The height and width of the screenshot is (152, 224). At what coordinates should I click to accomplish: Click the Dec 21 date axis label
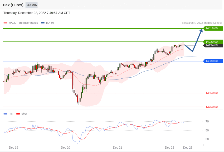[118, 148]
